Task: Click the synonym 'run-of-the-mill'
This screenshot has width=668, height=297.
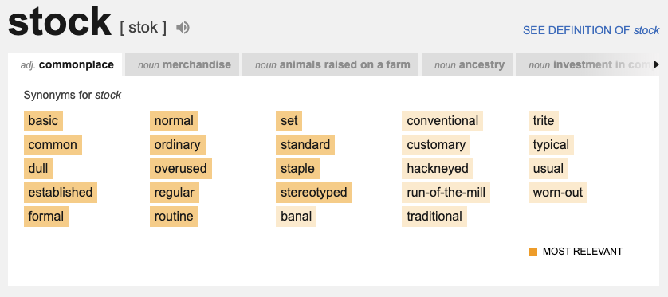Action: pyautogui.click(x=446, y=193)
